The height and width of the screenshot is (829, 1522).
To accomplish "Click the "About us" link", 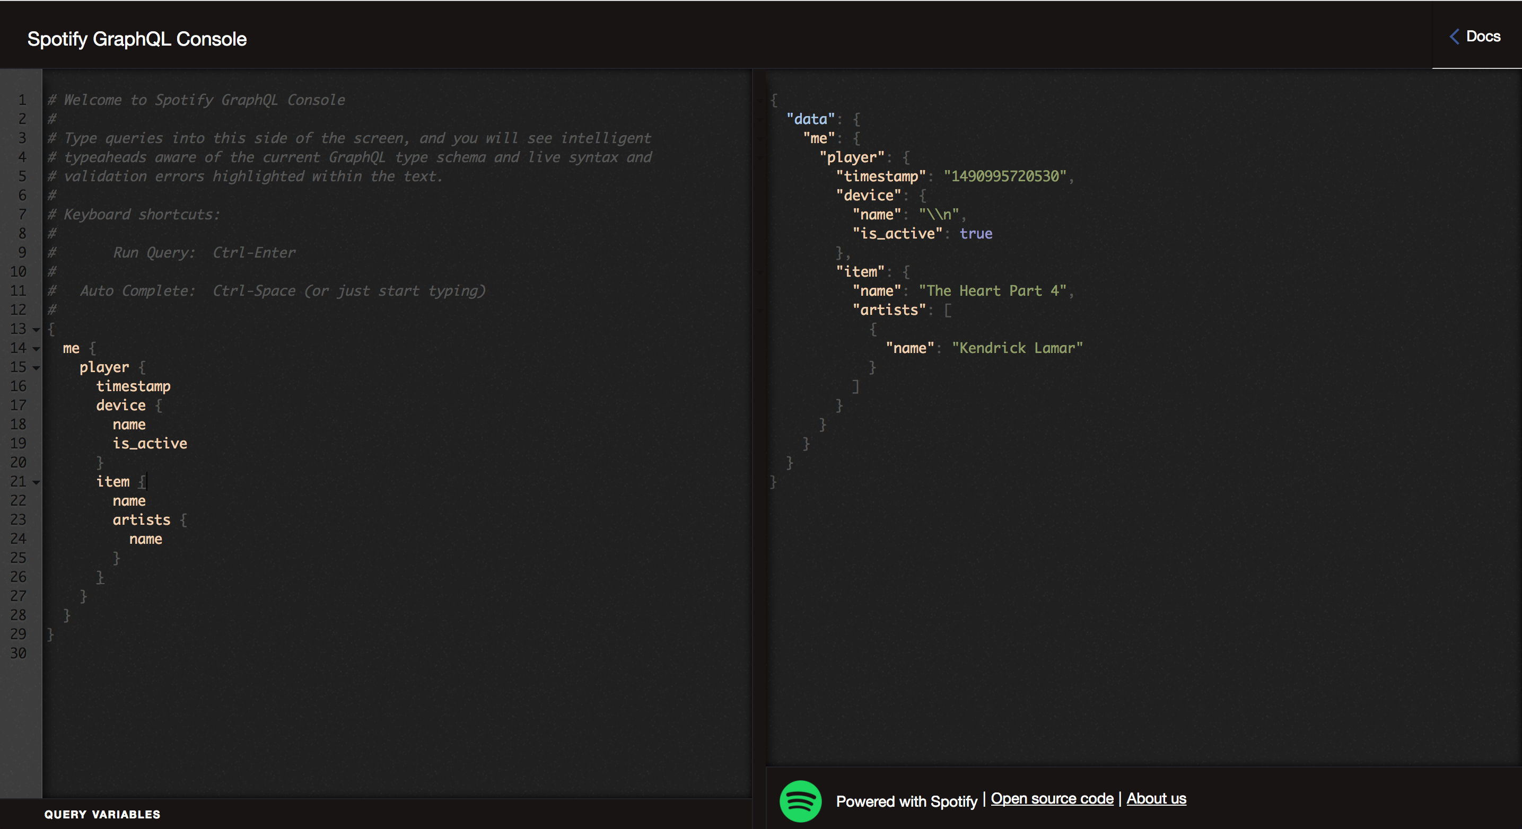I will point(1156,798).
